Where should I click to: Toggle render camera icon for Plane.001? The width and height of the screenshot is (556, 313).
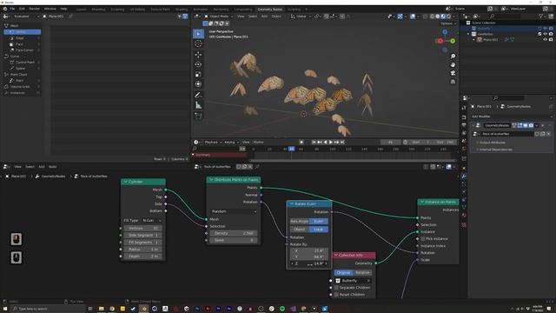click(x=551, y=40)
